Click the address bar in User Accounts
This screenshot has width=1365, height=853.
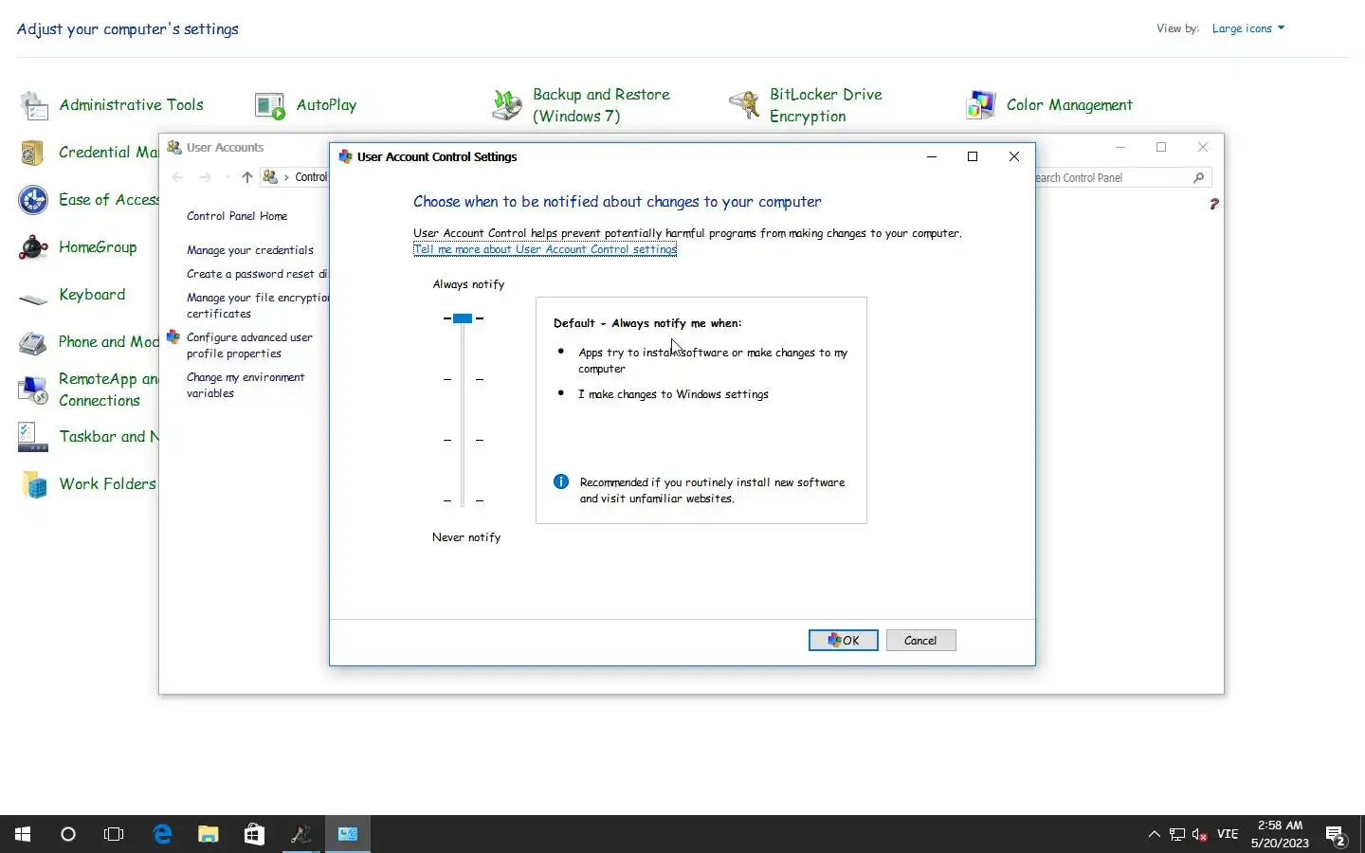coord(294,177)
